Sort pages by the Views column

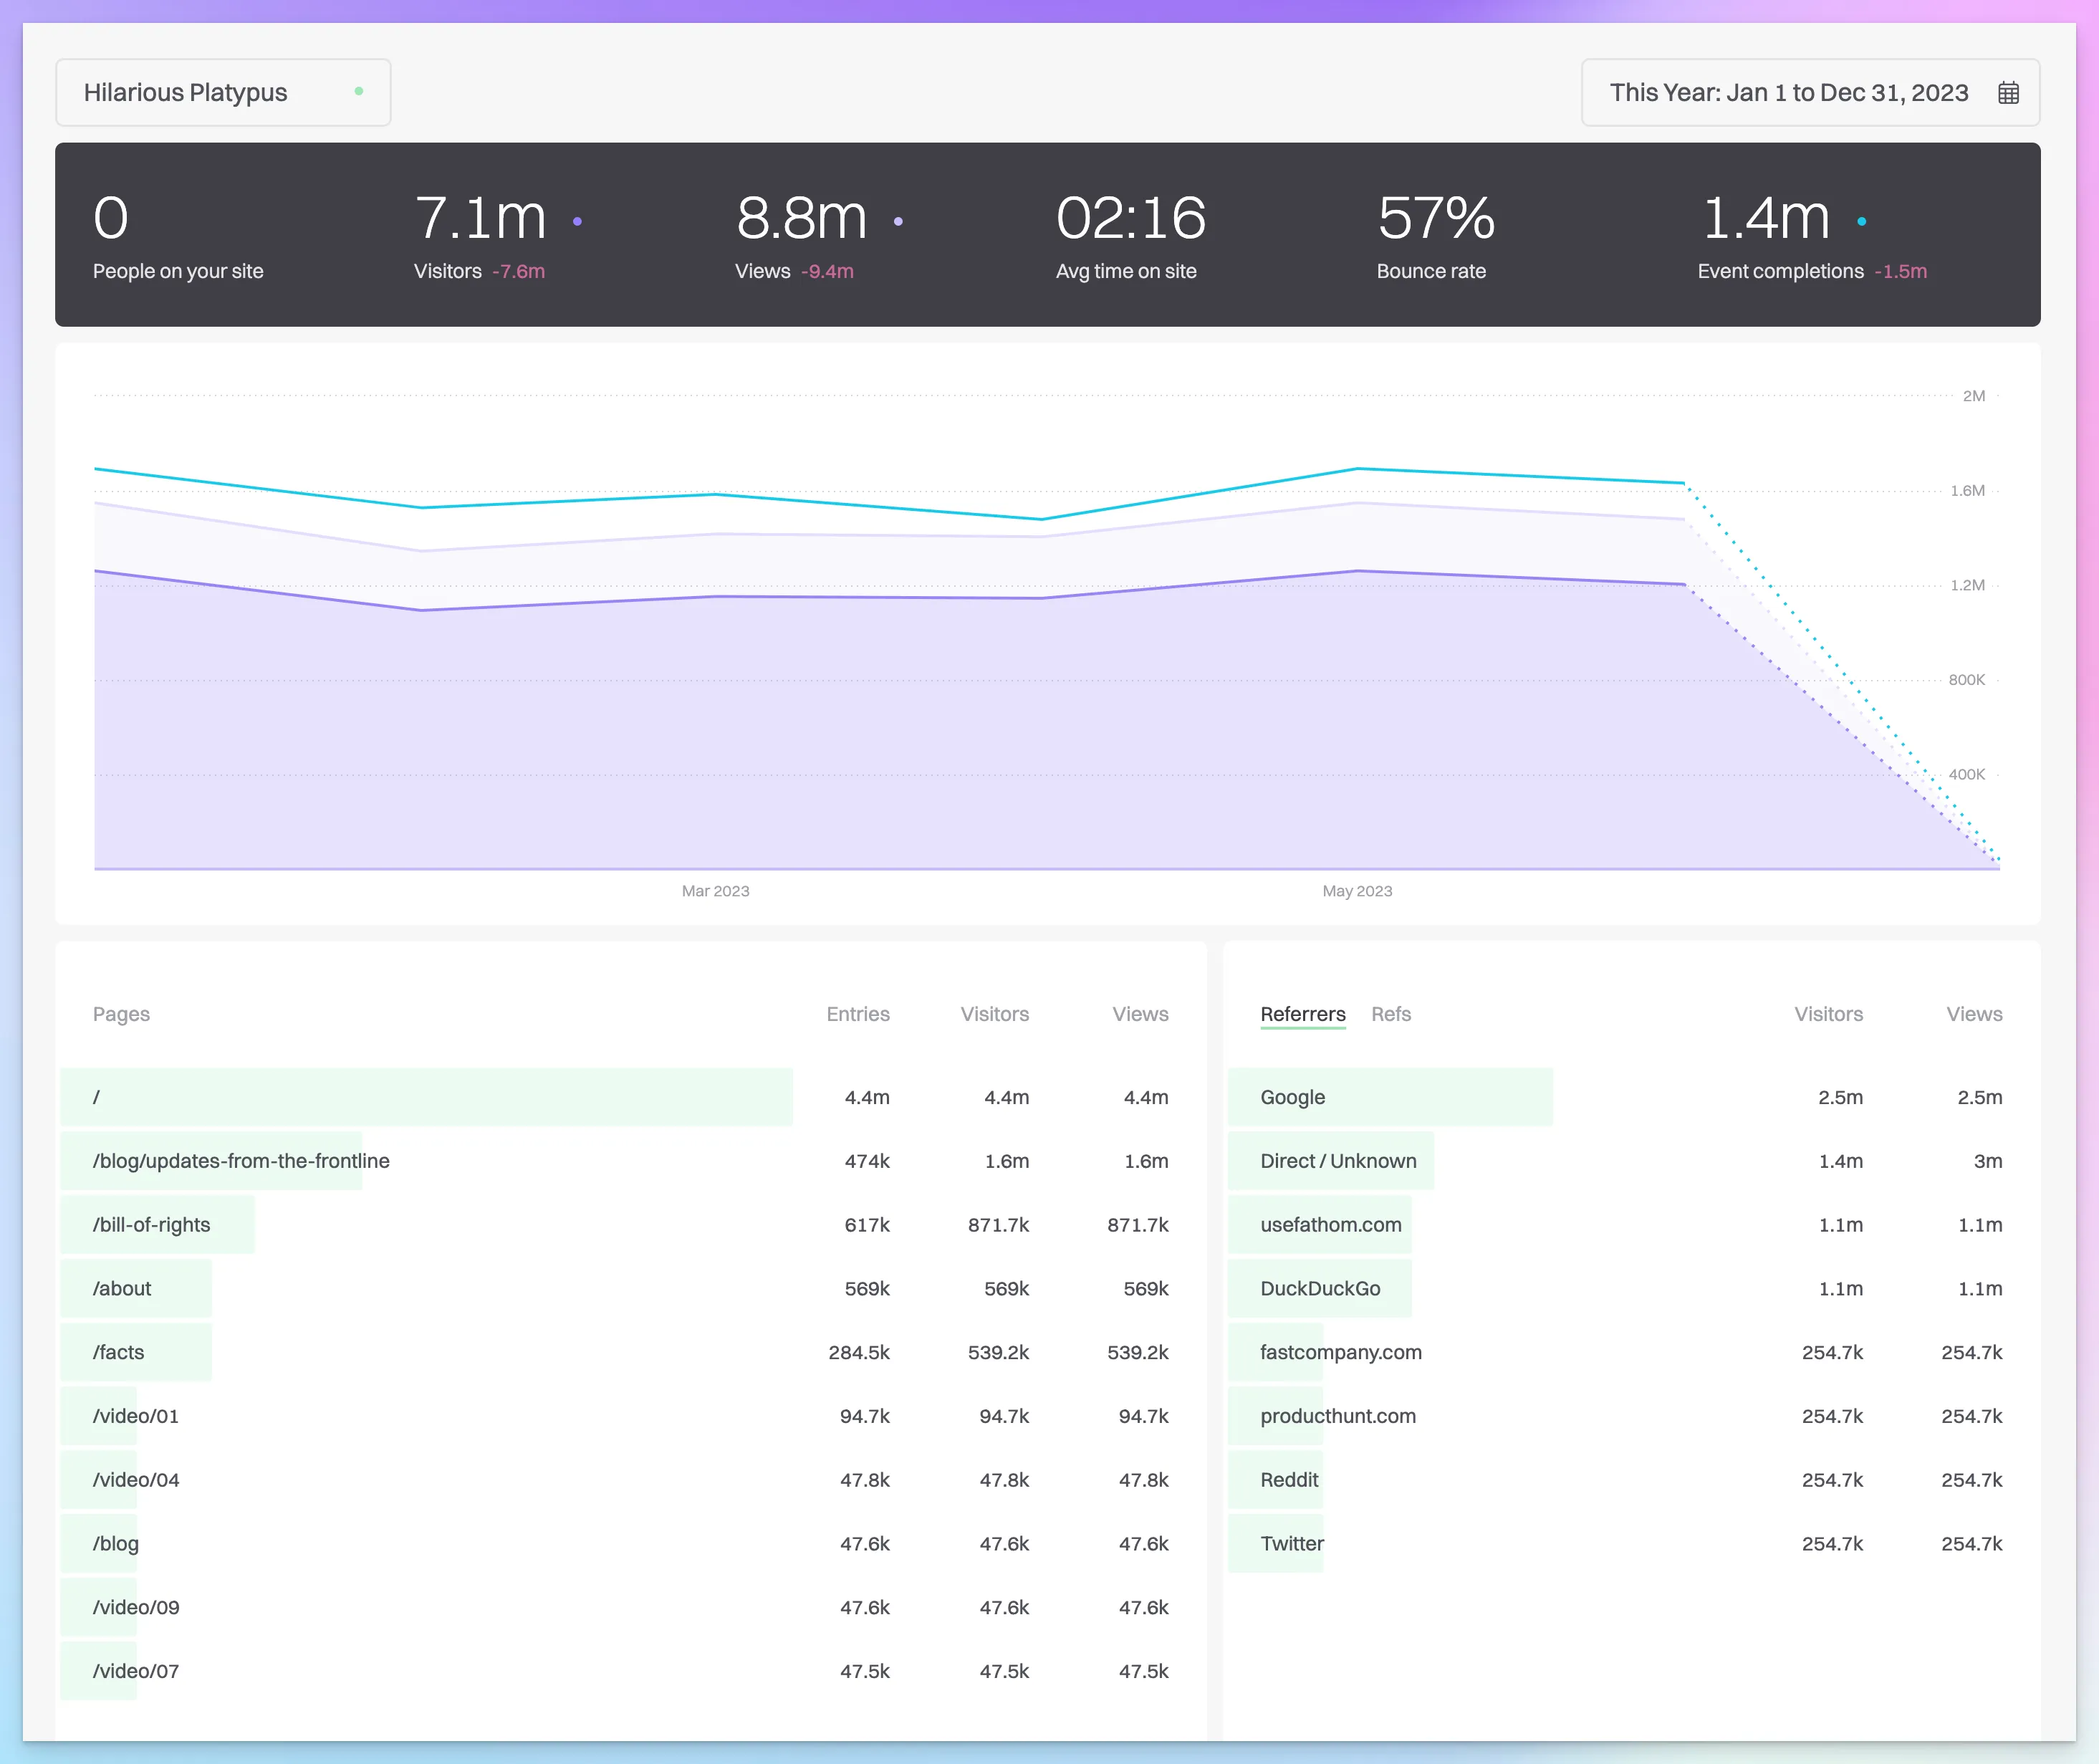[x=1140, y=1014]
